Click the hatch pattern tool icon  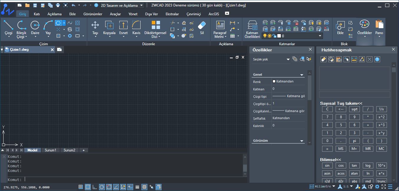pos(58,36)
